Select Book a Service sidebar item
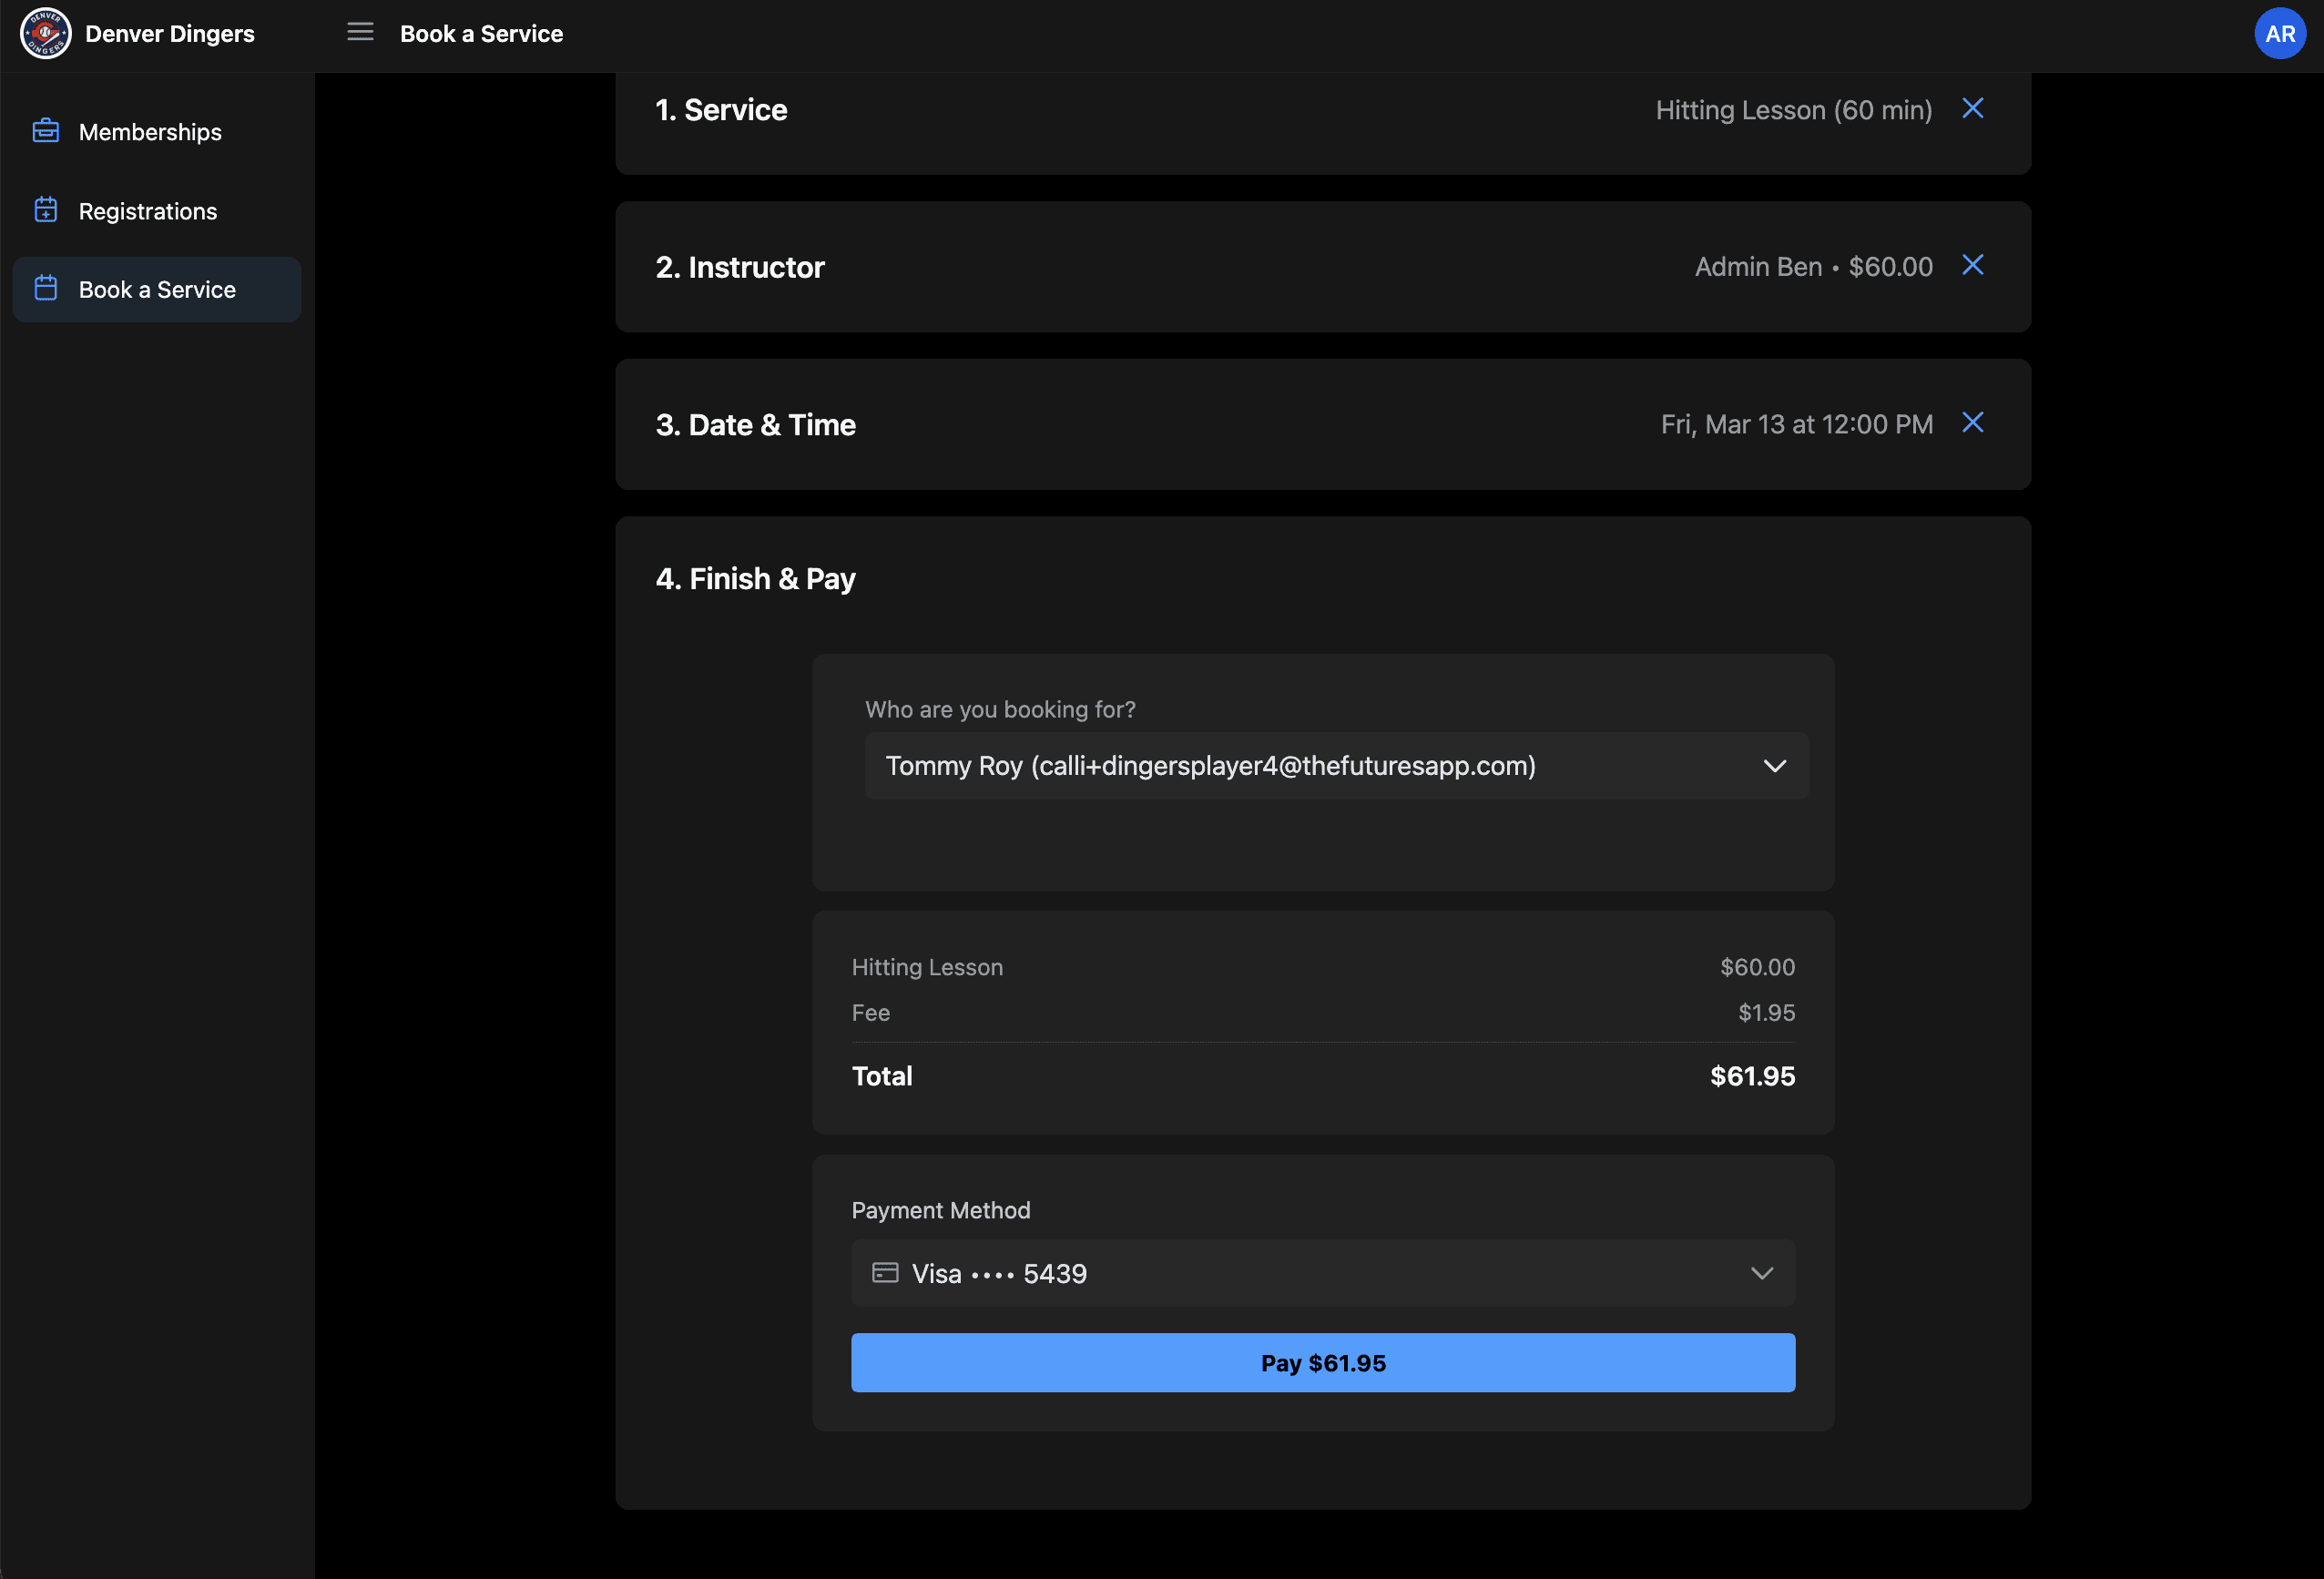The height and width of the screenshot is (1579, 2324). tap(157, 290)
